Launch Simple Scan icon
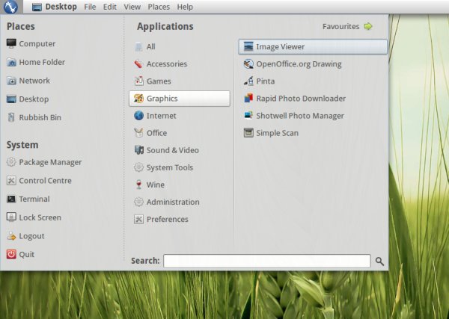Viewport: 449px width, 319px height. pyautogui.click(x=248, y=133)
